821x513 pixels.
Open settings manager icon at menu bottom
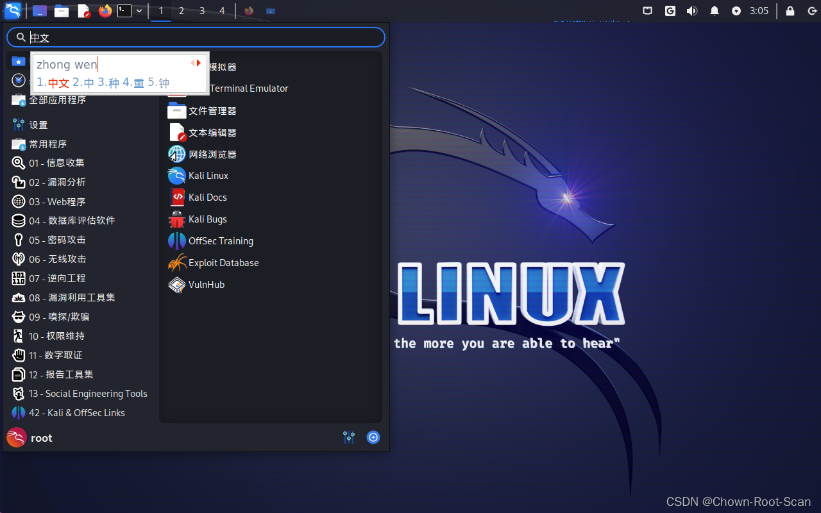[349, 437]
